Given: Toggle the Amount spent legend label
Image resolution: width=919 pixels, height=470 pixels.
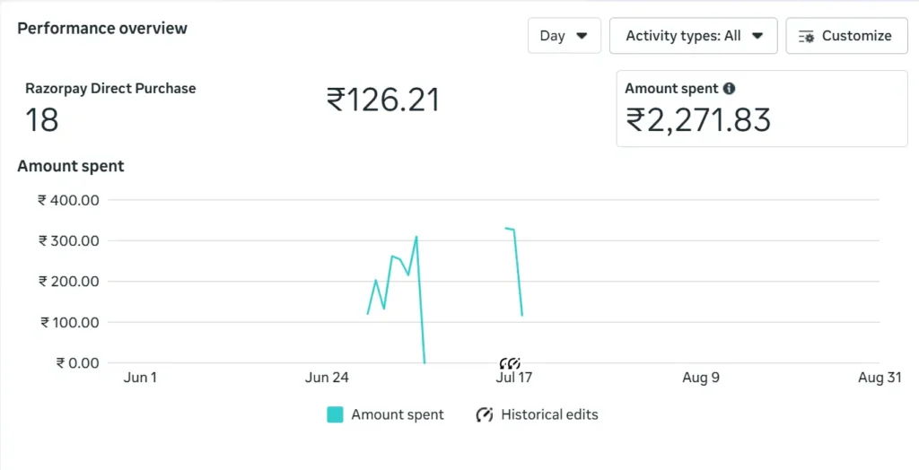Looking at the screenshot, I should tap(398, 414).
